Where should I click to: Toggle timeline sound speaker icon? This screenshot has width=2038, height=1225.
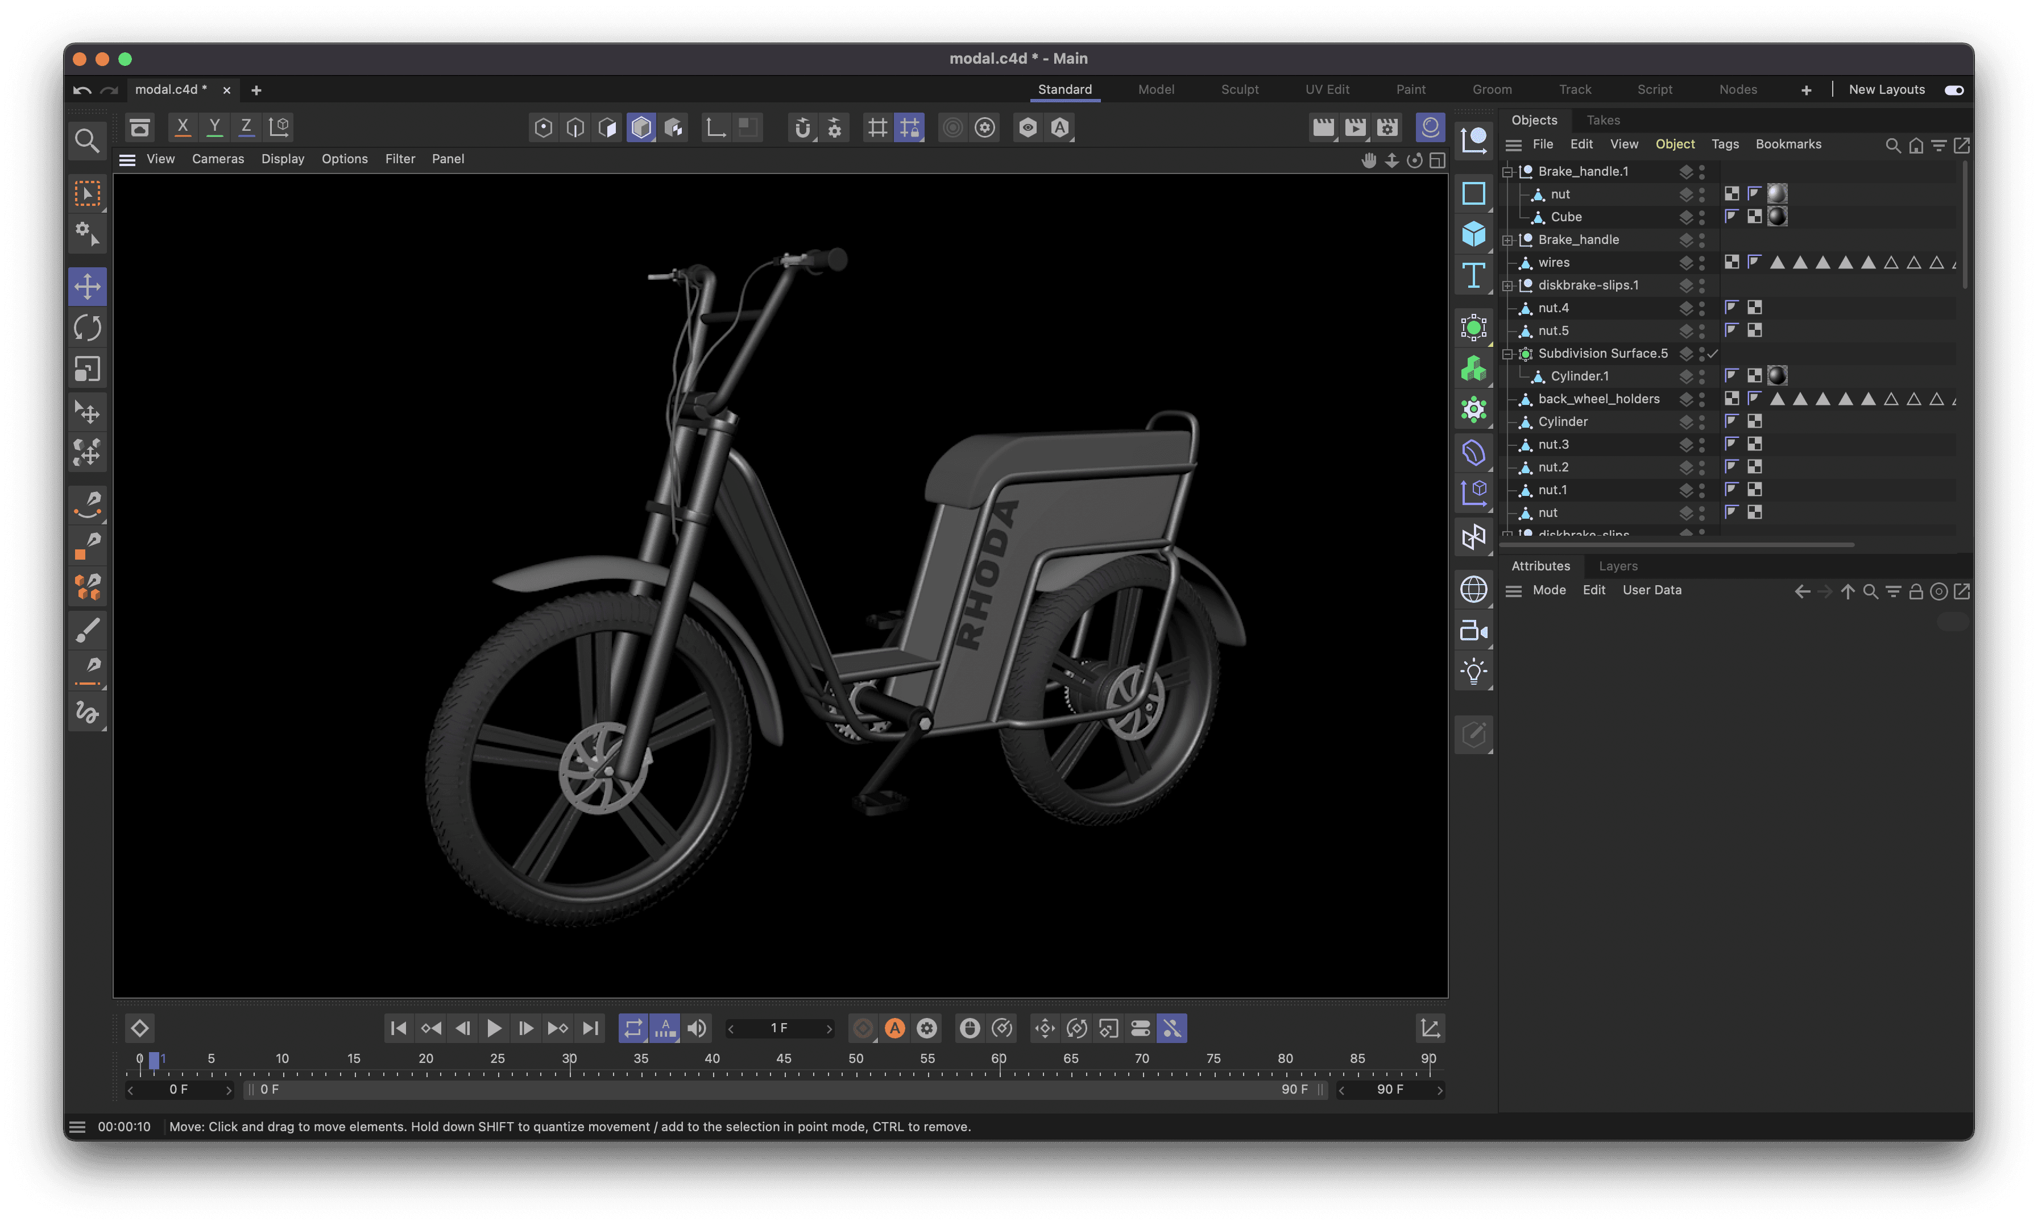[x=697, y=1028]
